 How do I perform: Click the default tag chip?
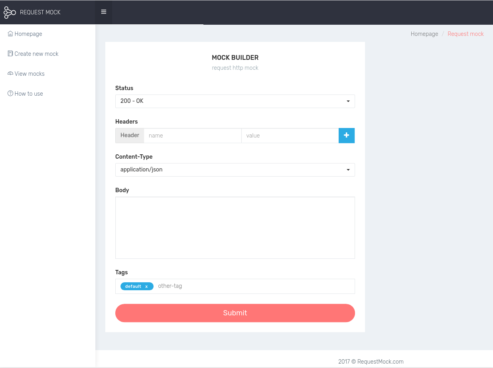(137, 287)
